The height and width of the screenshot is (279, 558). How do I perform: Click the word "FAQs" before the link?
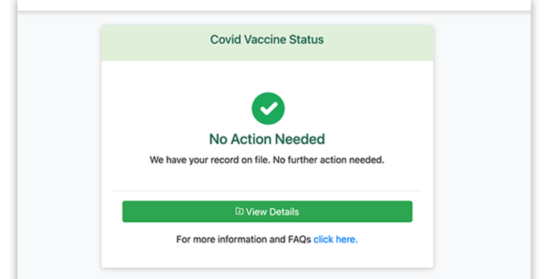pos(299,239)
